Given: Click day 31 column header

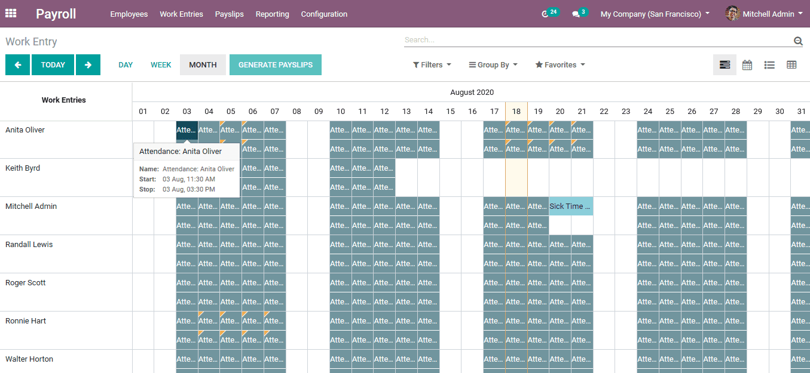Looking at the screenshot, I should pos(801,112).
